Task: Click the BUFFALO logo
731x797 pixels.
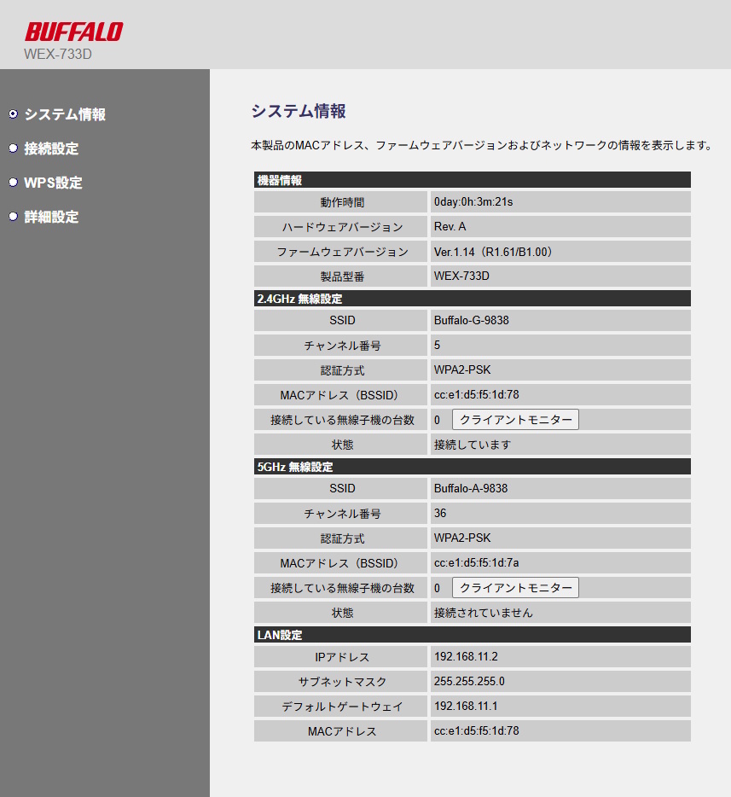Action: point(73,30)
